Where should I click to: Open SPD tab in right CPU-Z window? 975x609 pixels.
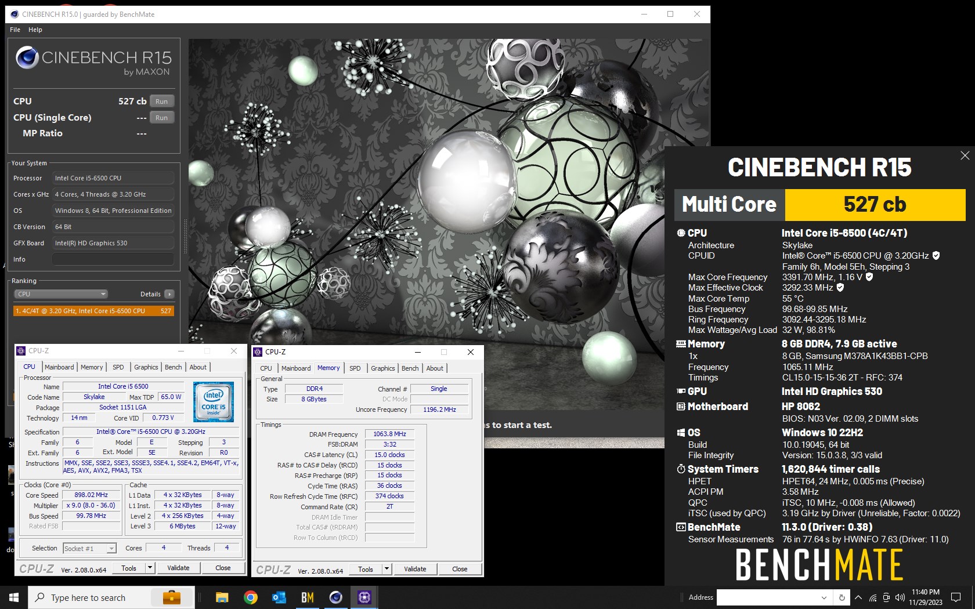click(x=355, y=368)
